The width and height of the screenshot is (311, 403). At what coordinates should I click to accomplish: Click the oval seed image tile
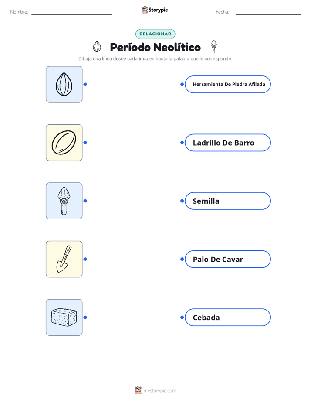tap(64, 143)
